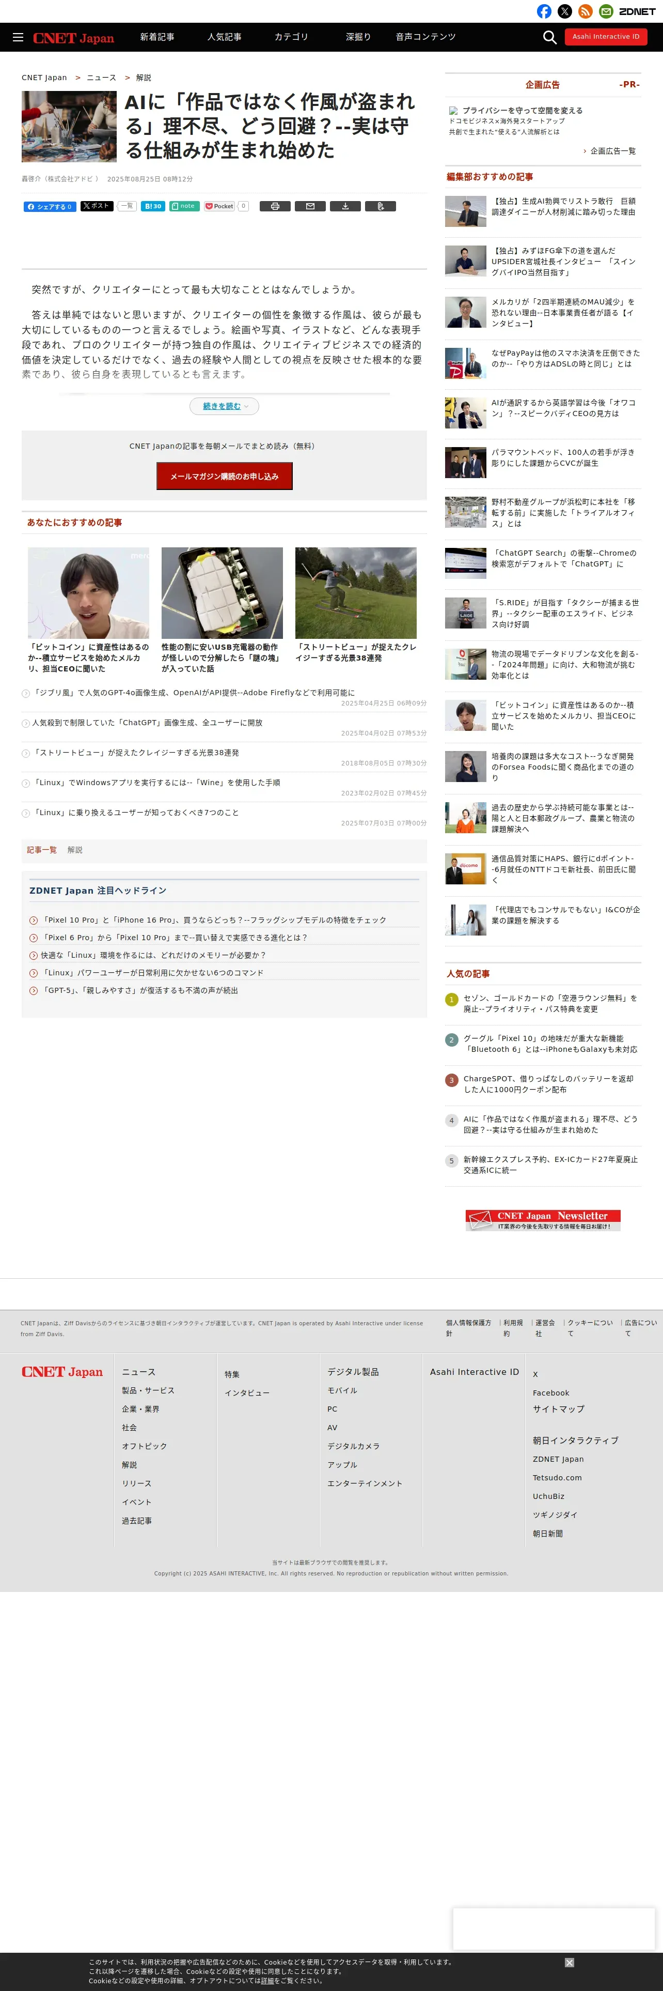The width and height of the screenshot is (663, 1991).
Task: Download article using download icon
Action: [x=345, y=206]
